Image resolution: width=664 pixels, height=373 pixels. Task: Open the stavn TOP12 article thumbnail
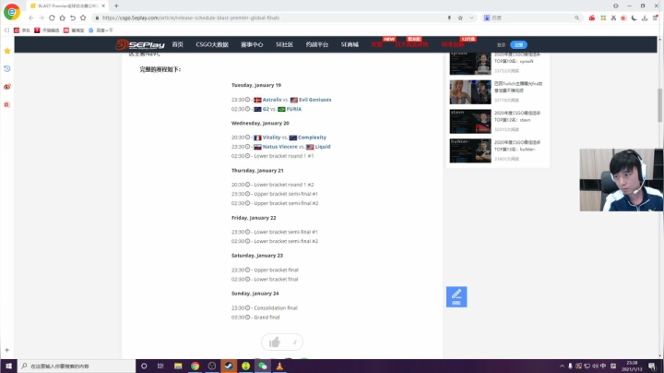pyautogui.click(x=470, y=121)
